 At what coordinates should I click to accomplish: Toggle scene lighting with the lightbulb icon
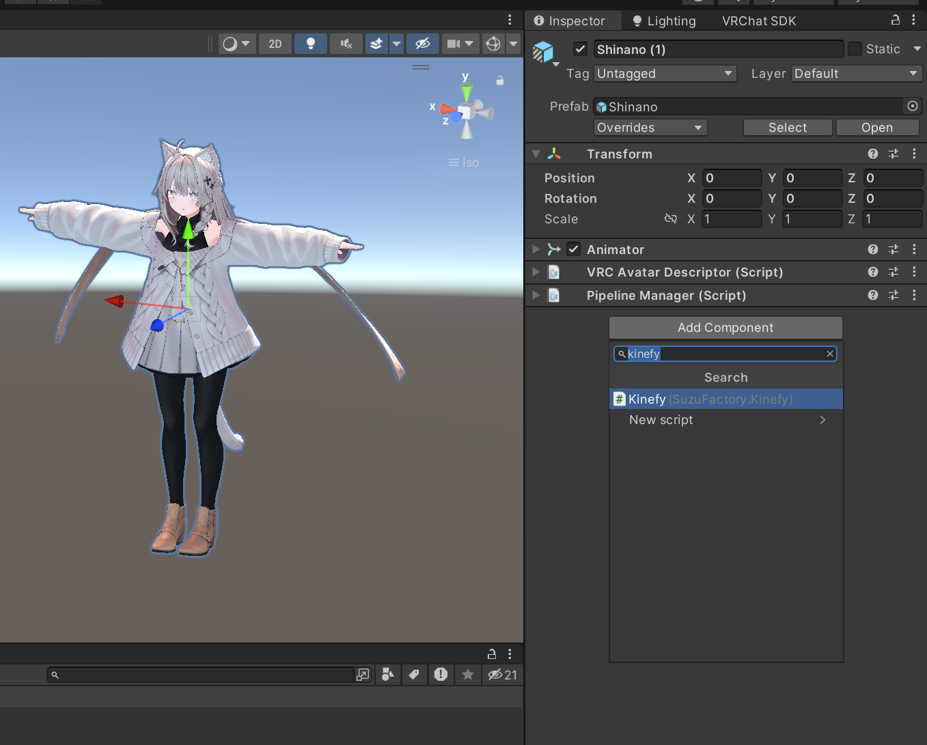tap(311, 44)
